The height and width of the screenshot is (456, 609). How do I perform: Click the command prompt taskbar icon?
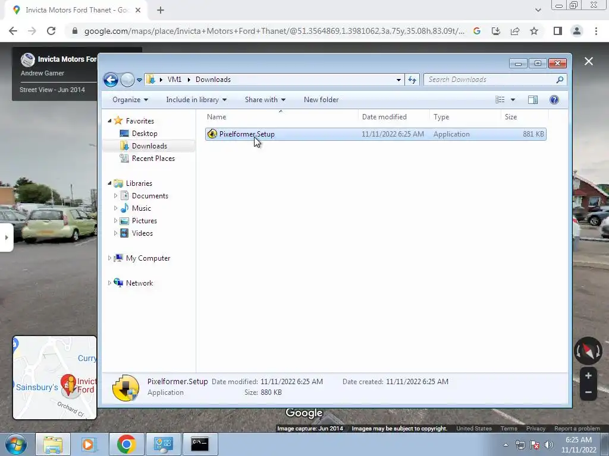point(200,444)
